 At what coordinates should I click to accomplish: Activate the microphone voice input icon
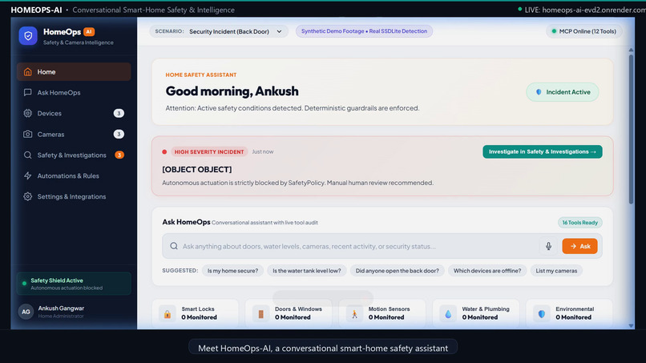pyautogui.click(x=548, y=246)
